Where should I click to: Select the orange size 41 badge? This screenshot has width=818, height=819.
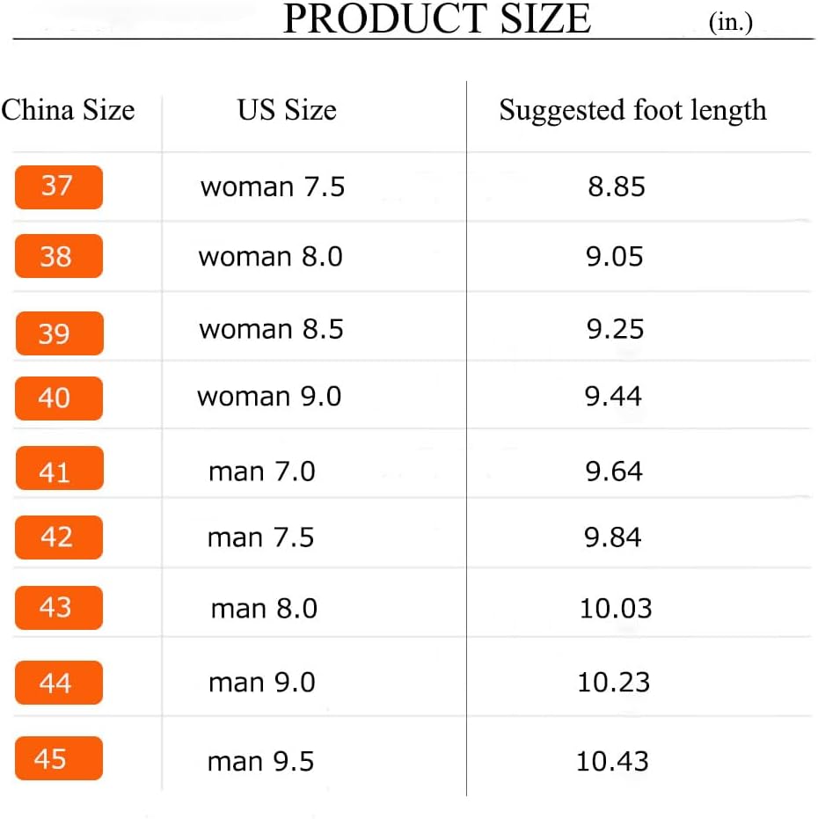pyautogui.click(x=60, y=468)
